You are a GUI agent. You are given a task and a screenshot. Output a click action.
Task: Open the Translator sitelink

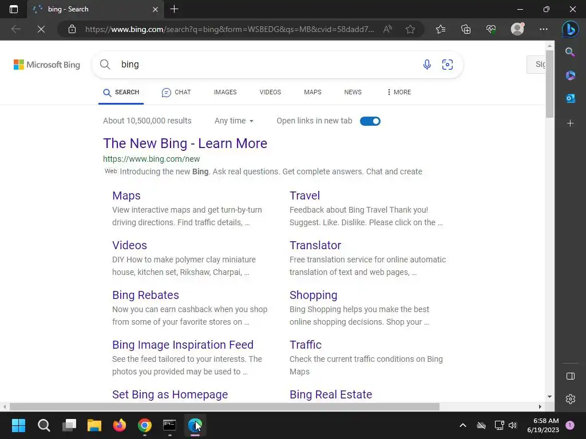pos(315,245)
